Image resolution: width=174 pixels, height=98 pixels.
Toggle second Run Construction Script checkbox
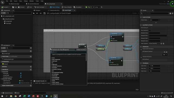150,30
